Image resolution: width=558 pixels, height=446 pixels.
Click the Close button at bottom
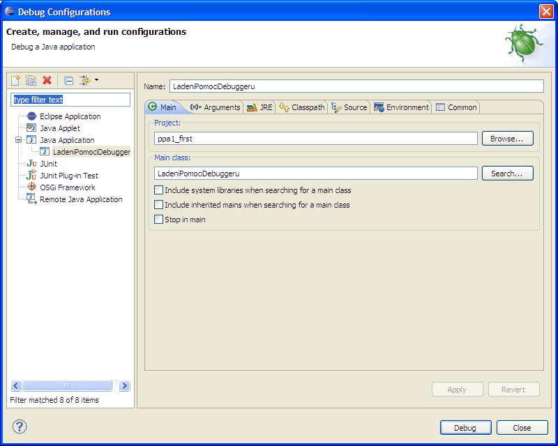tap(522, 427)
